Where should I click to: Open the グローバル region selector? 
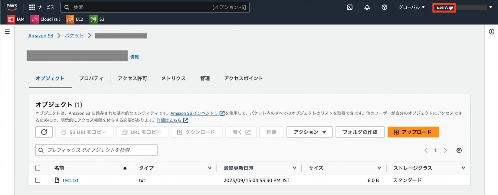[411, 7]
